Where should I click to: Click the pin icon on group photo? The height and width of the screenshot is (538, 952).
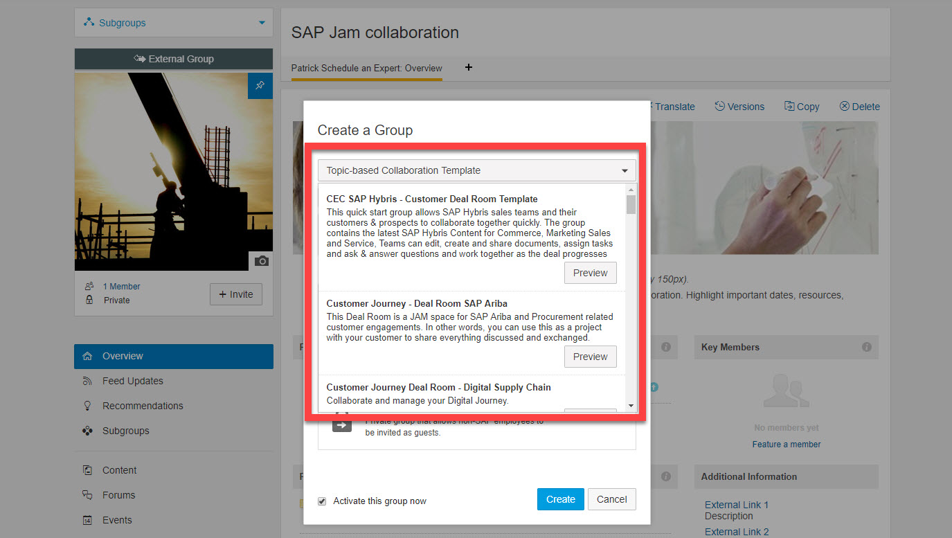tap(260, 86)
